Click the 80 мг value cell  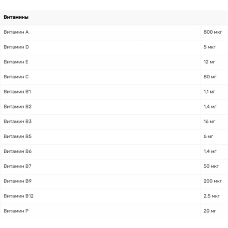pos(210,77)
